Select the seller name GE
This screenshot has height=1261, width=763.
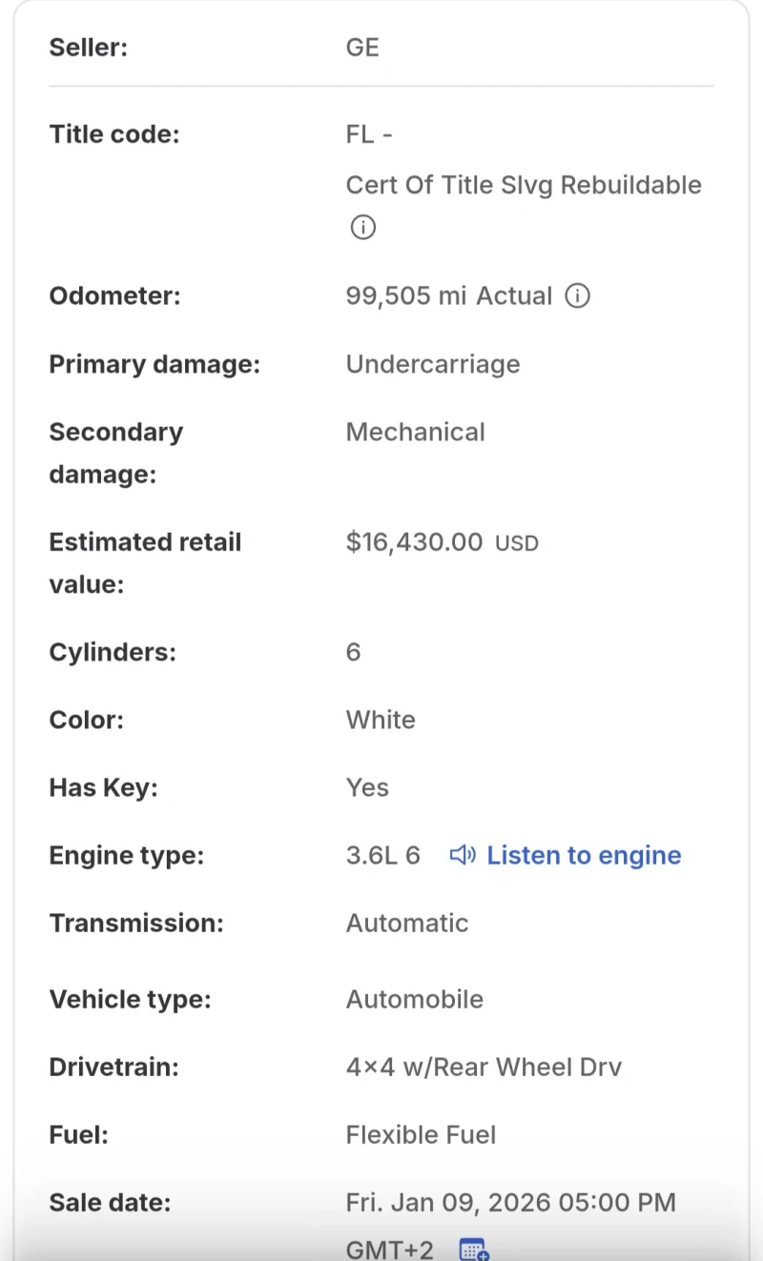coord(361,47)
